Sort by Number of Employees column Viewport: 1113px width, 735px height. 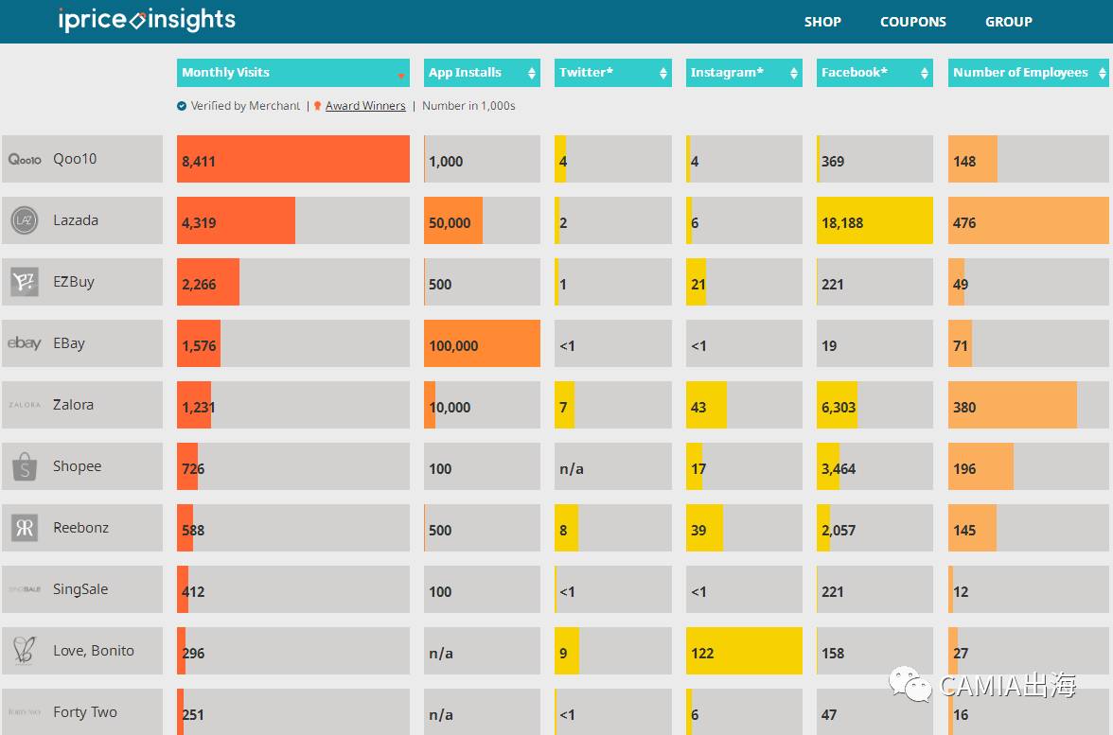click(x=1028, y=73)
